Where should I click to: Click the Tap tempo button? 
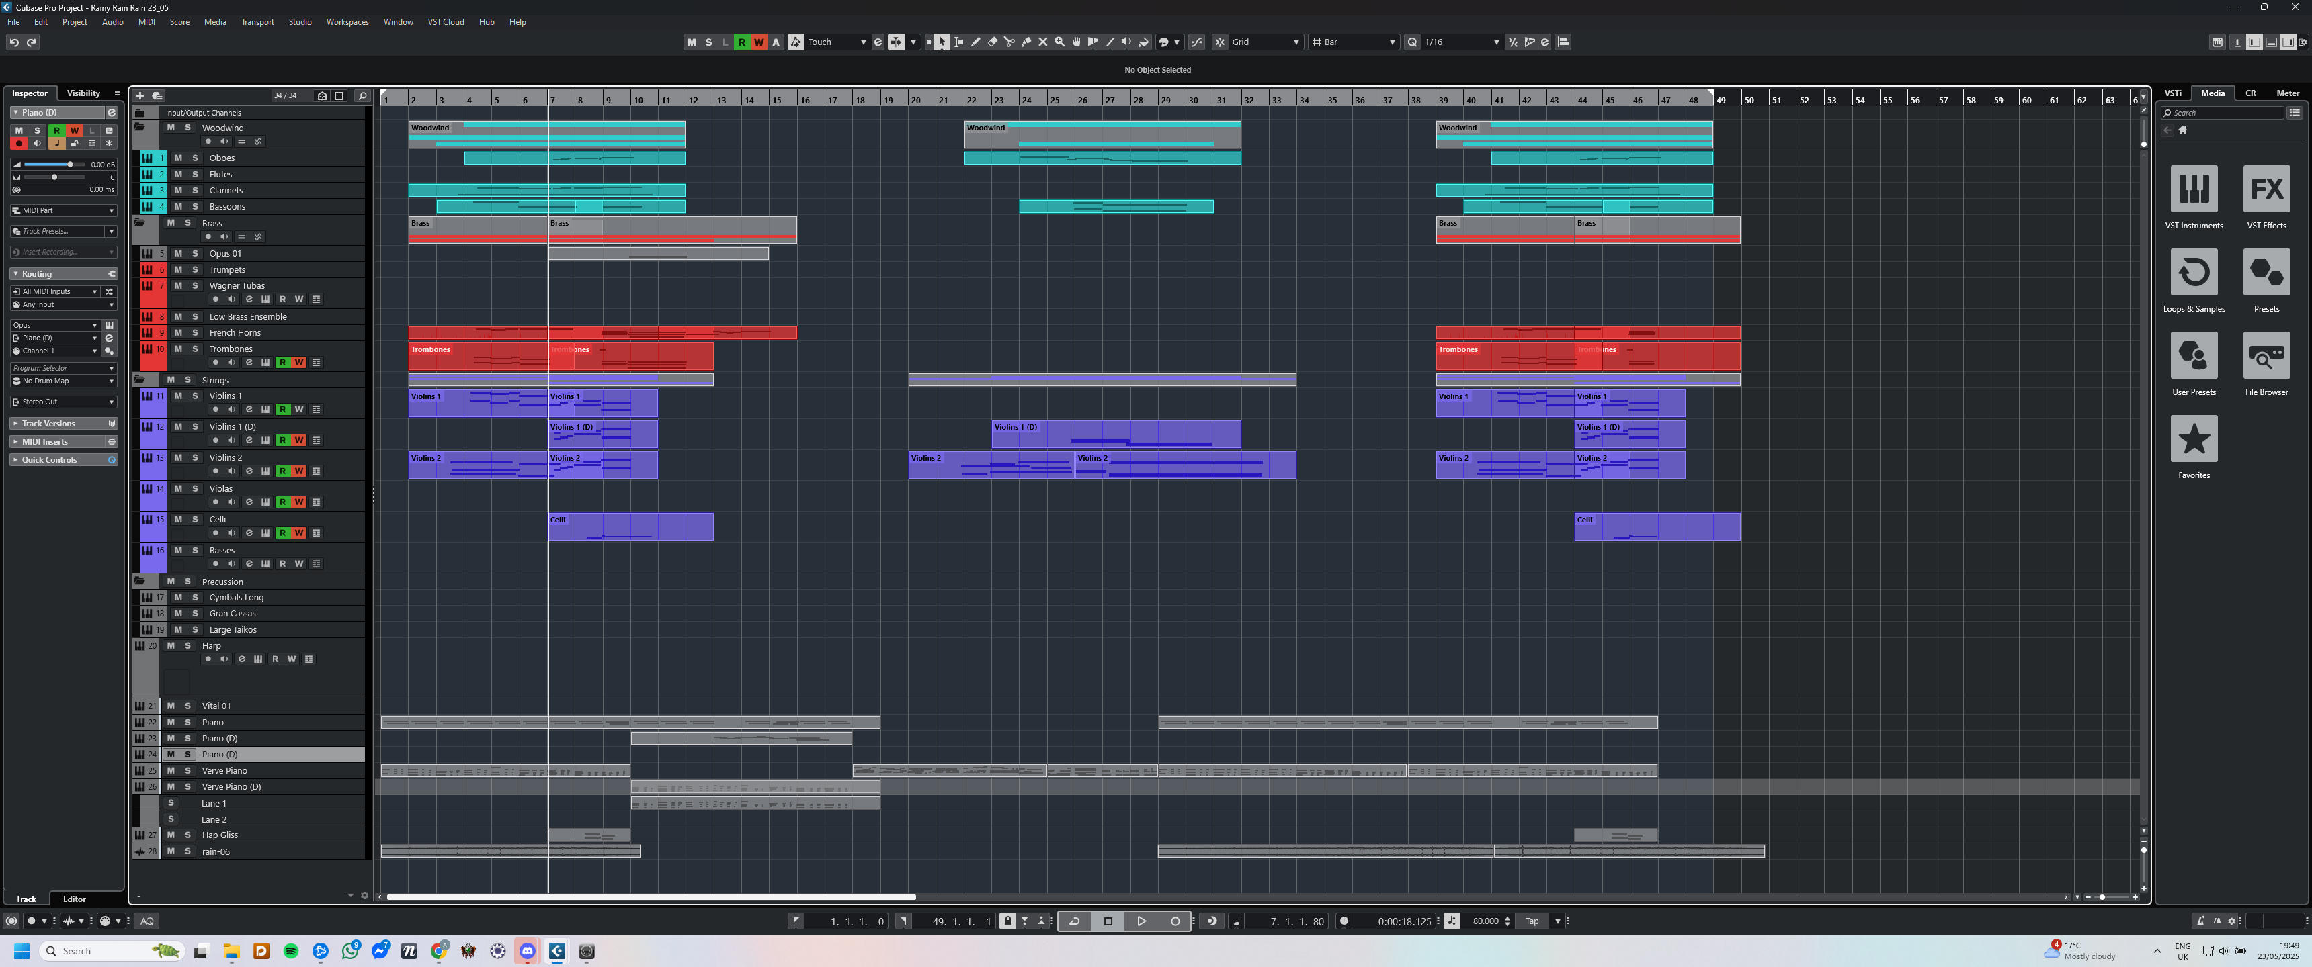(x=1532, y=921)
